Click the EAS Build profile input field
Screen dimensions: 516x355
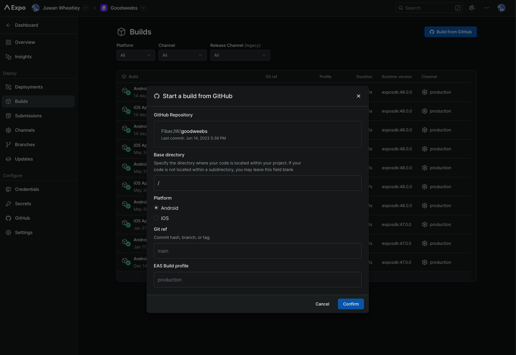(258, 280)
